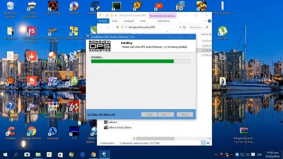Viewport: 283px width, 159px height.
Task: Go up one folder level in Explorer
Action: coord(118,27)
